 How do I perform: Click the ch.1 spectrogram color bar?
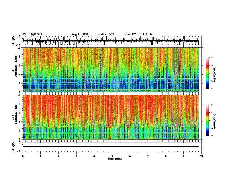(207, 73)
